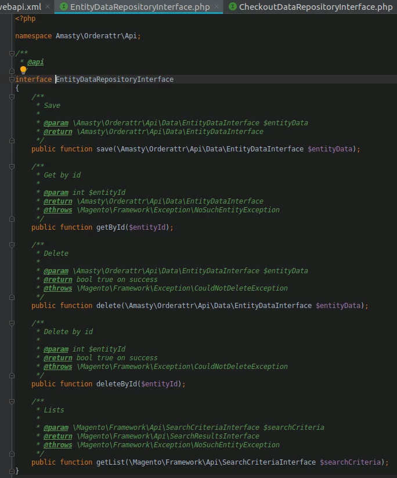The width and height of the screenshot is (397, 478).
Task: Click the getList function name
Action: click(110, 462)
